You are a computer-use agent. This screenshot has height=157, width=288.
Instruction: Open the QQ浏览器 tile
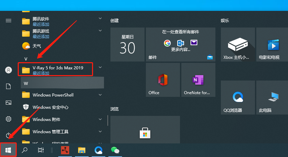click(238, 98)
